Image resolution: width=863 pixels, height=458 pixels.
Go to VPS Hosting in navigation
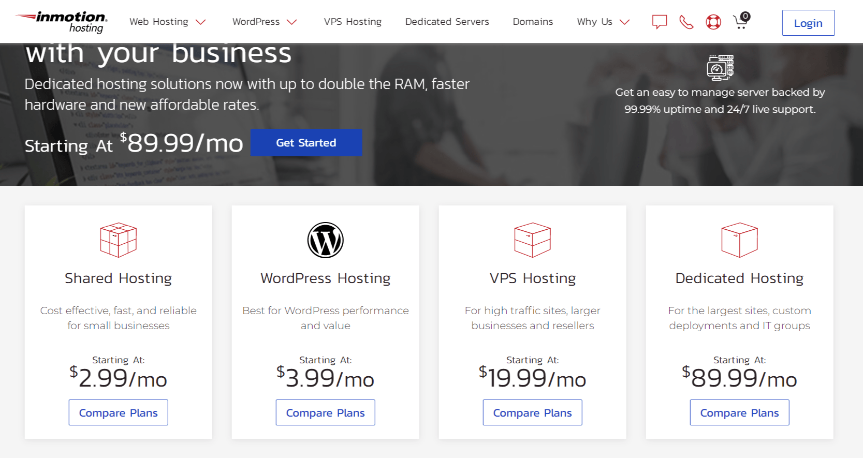[x=353, y=22]
